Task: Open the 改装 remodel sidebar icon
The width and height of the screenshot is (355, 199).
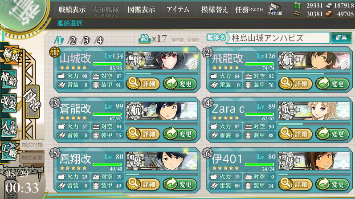Action: click(x=9, y=103)
